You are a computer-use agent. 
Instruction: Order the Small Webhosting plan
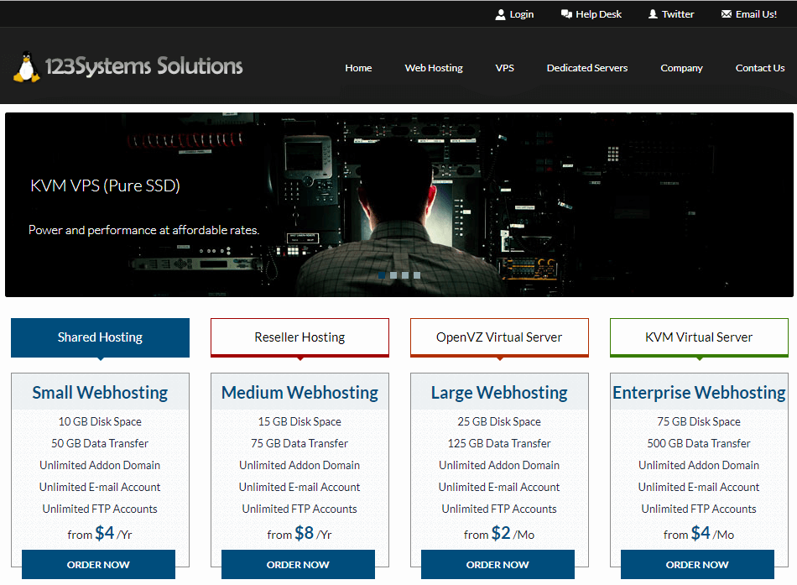tap(98, 565)
